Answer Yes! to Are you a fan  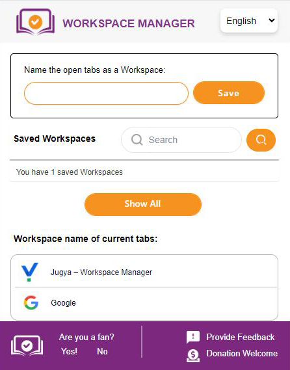tap(69, 351)
